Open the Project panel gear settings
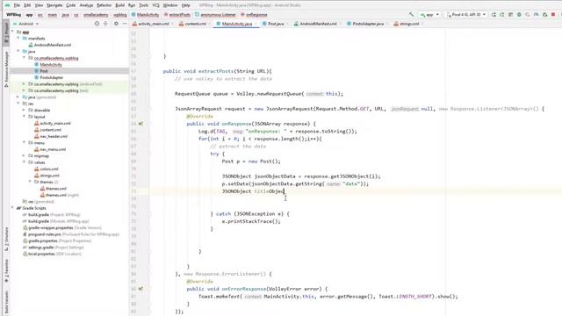This screenshot has height=316, width=562. click(116, 24)
